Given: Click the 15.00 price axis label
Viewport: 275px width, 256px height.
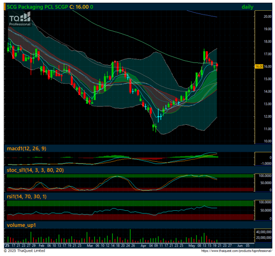Looking at the screenshot, I should click(x=267, y=79).
